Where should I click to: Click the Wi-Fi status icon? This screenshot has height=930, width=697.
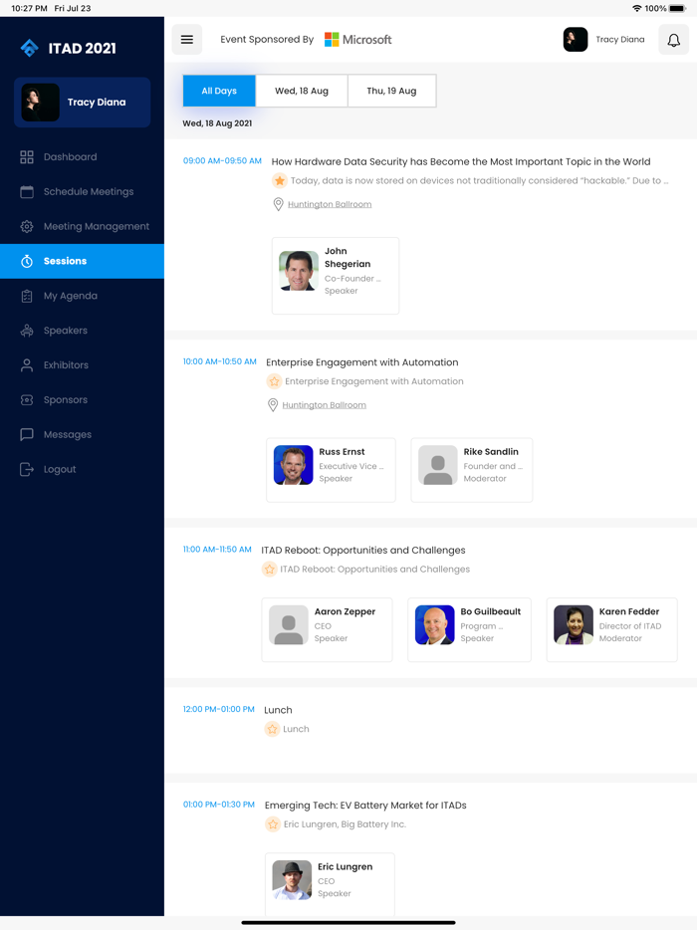(637, 8)
